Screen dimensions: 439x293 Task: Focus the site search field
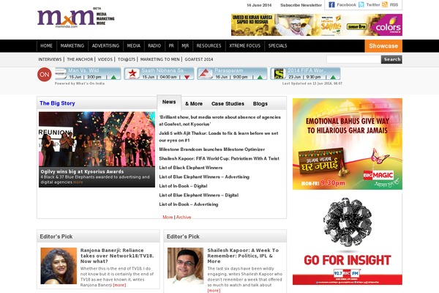[x=353, y=59]
